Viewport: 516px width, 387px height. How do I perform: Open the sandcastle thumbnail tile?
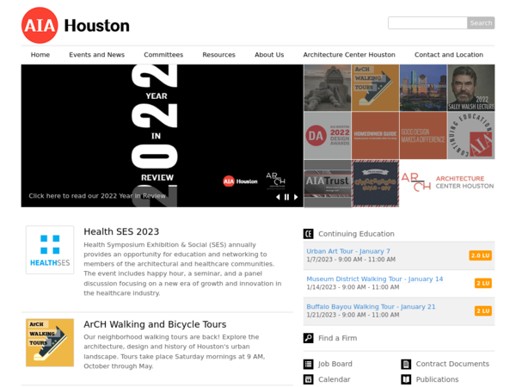coord(328,88)
